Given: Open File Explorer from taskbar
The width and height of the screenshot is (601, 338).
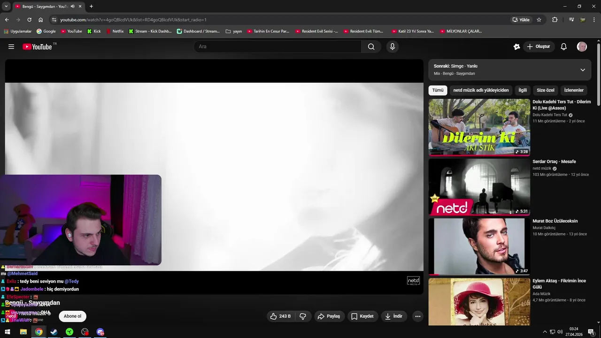Looking at the screenshot, I should 23,332.
